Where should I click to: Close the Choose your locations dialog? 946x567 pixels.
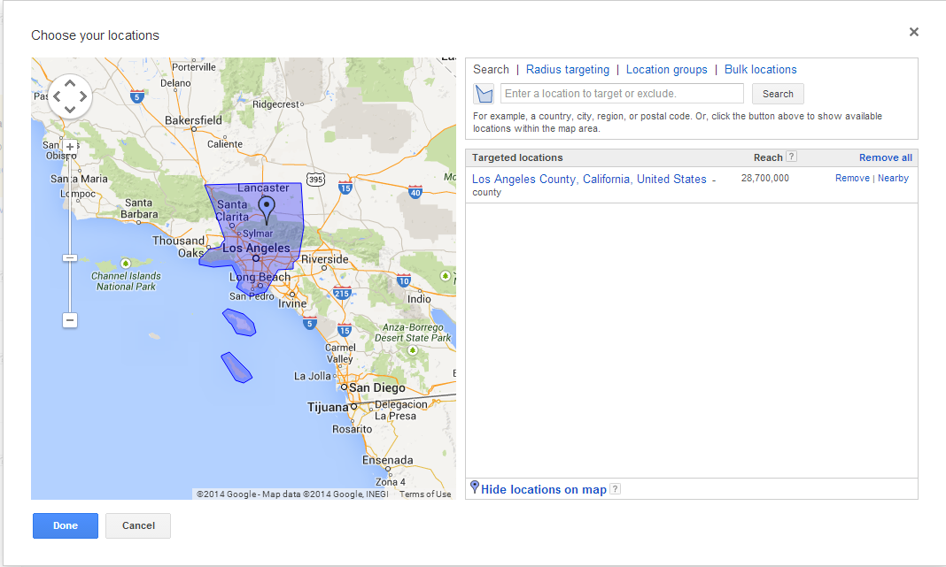(914, 32)
